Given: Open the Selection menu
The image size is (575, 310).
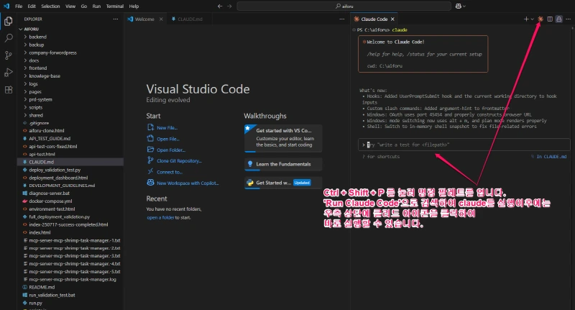Looking at the screenshot, I should 50,6.
